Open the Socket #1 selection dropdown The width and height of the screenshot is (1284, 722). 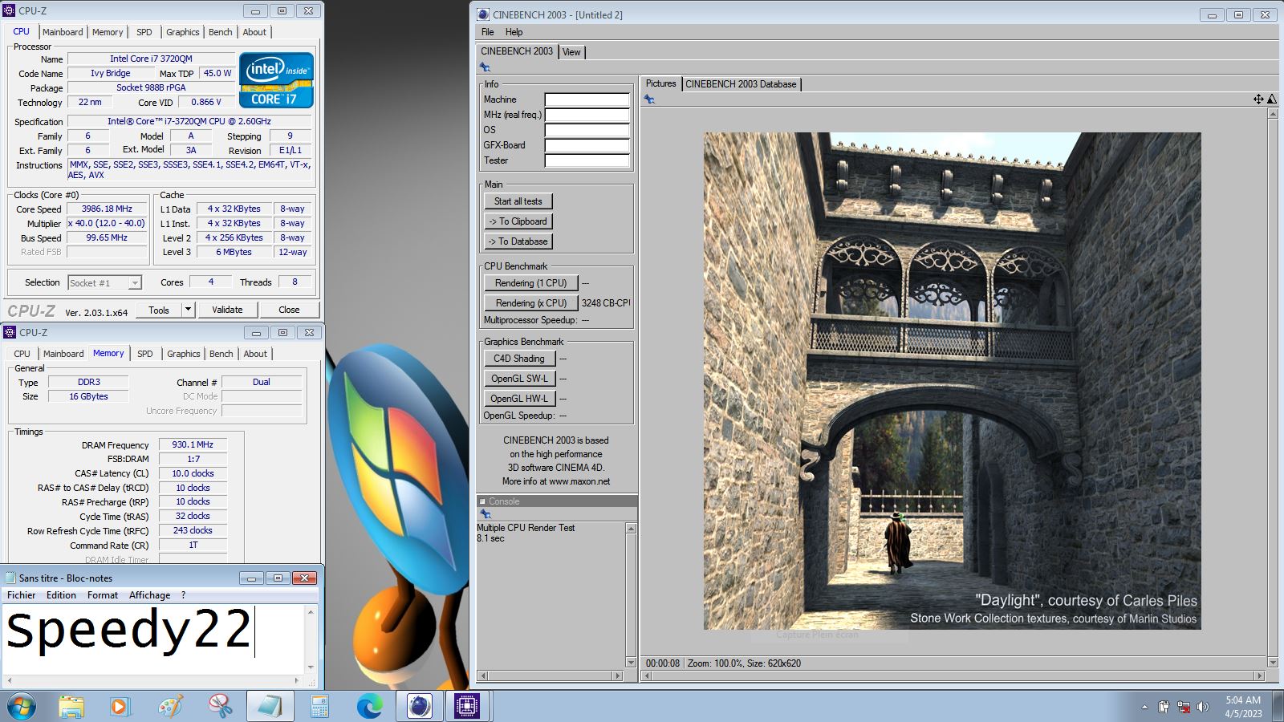tap(135, 283)
